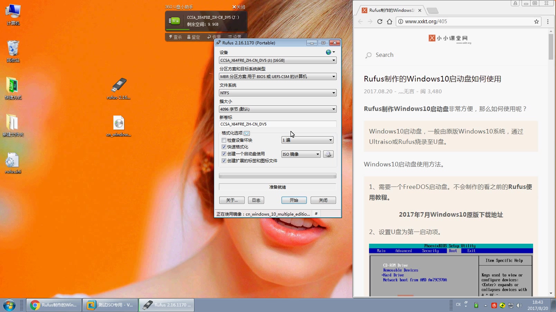Click the safely remove USB tray icon

pos(476,305)
